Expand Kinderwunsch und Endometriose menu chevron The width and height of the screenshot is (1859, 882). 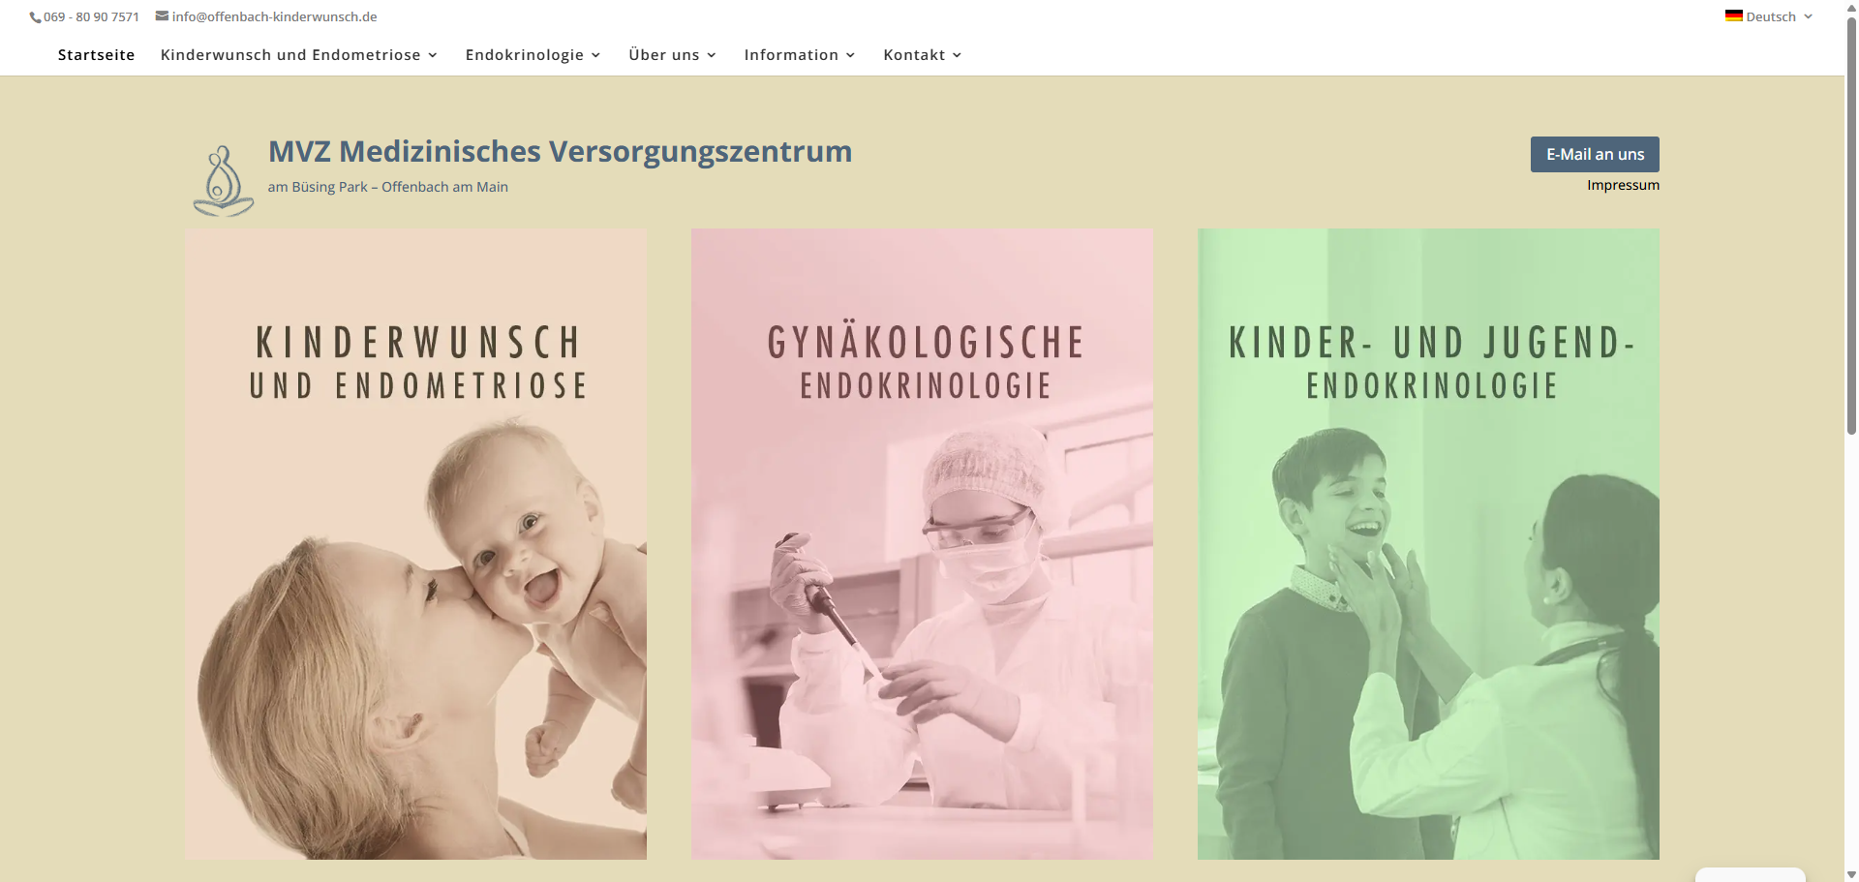tap(433, 55)
